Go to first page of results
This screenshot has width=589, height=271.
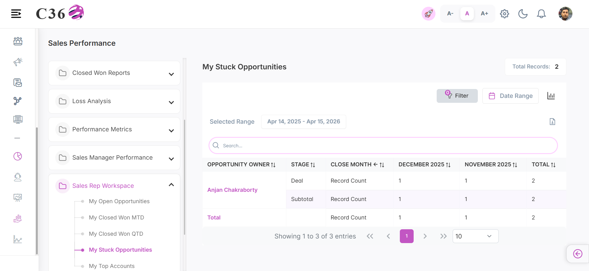[370, 236]
